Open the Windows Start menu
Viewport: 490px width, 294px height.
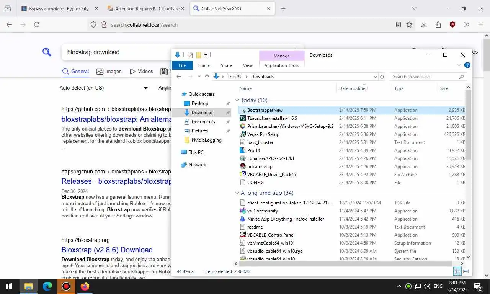coord(9,286)
